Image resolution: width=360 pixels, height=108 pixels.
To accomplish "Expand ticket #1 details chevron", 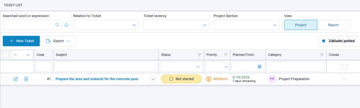I will (x=153, y=79).
